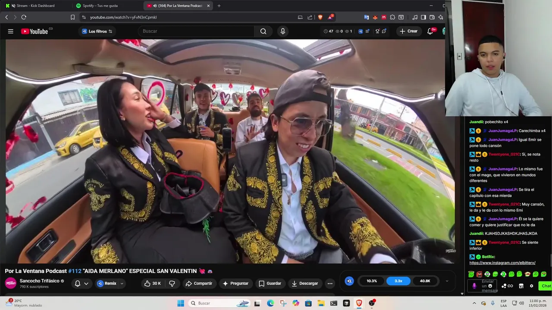The height and width of the screenshot is (310, 552).
Task: Go to YouTube home via logo
Action: pyautogui.click(x=34, y=31)
